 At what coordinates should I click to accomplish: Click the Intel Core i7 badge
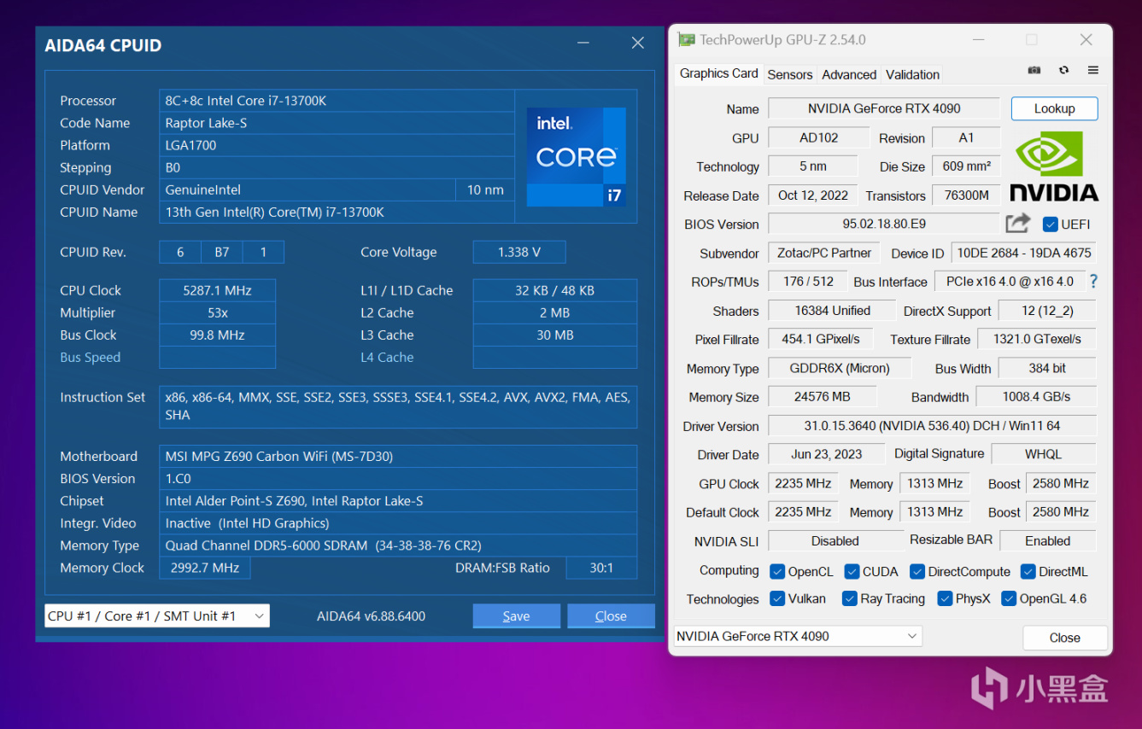(x=576, y=156)
